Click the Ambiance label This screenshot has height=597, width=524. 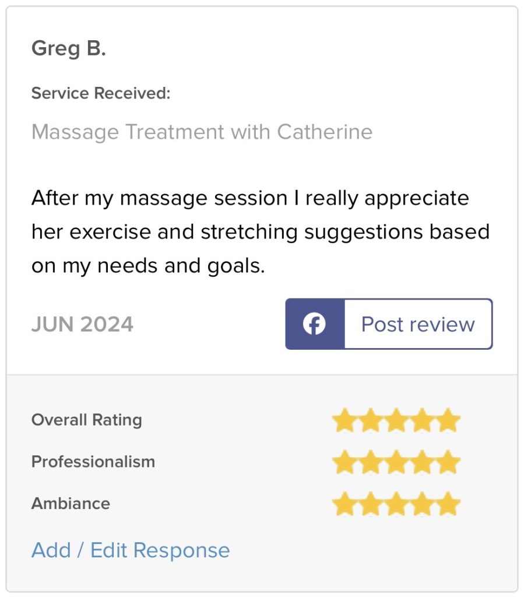click(x=71, y=503)
